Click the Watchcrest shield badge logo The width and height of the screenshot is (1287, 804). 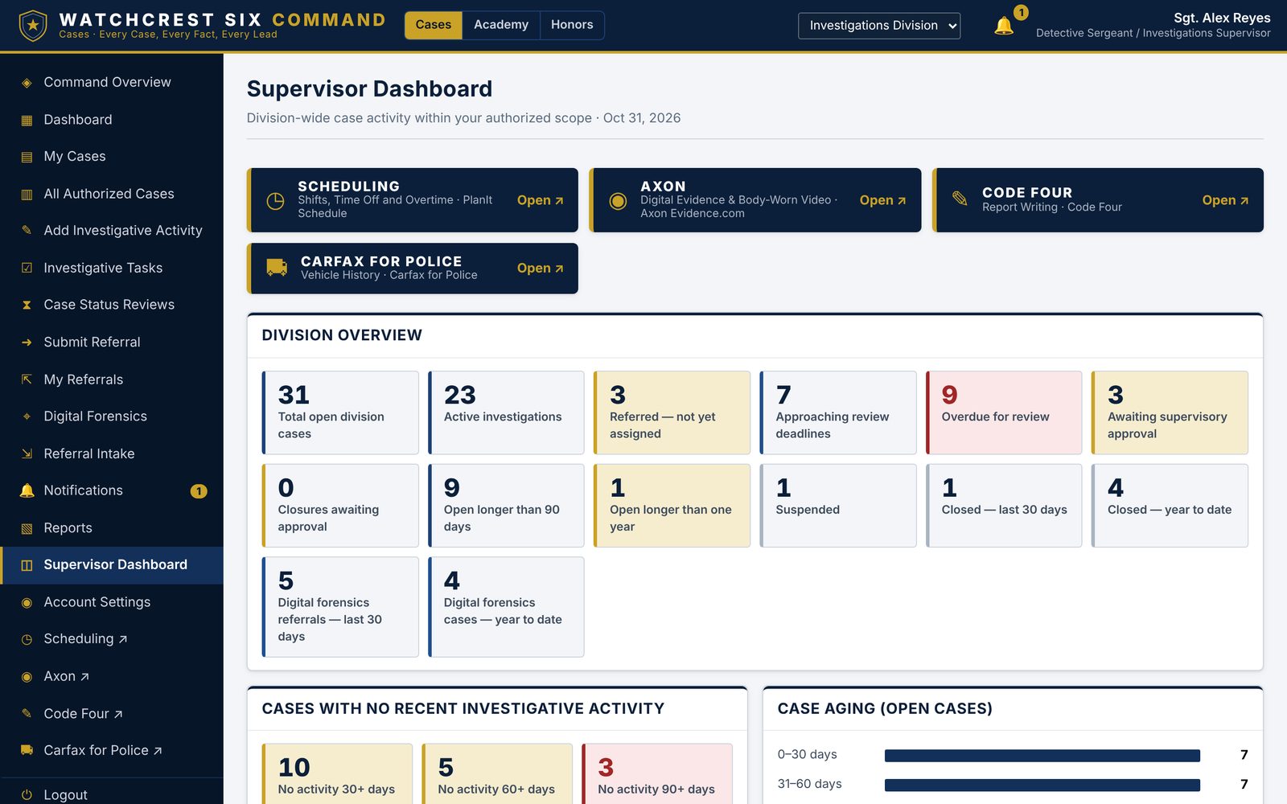coord(33,26)
